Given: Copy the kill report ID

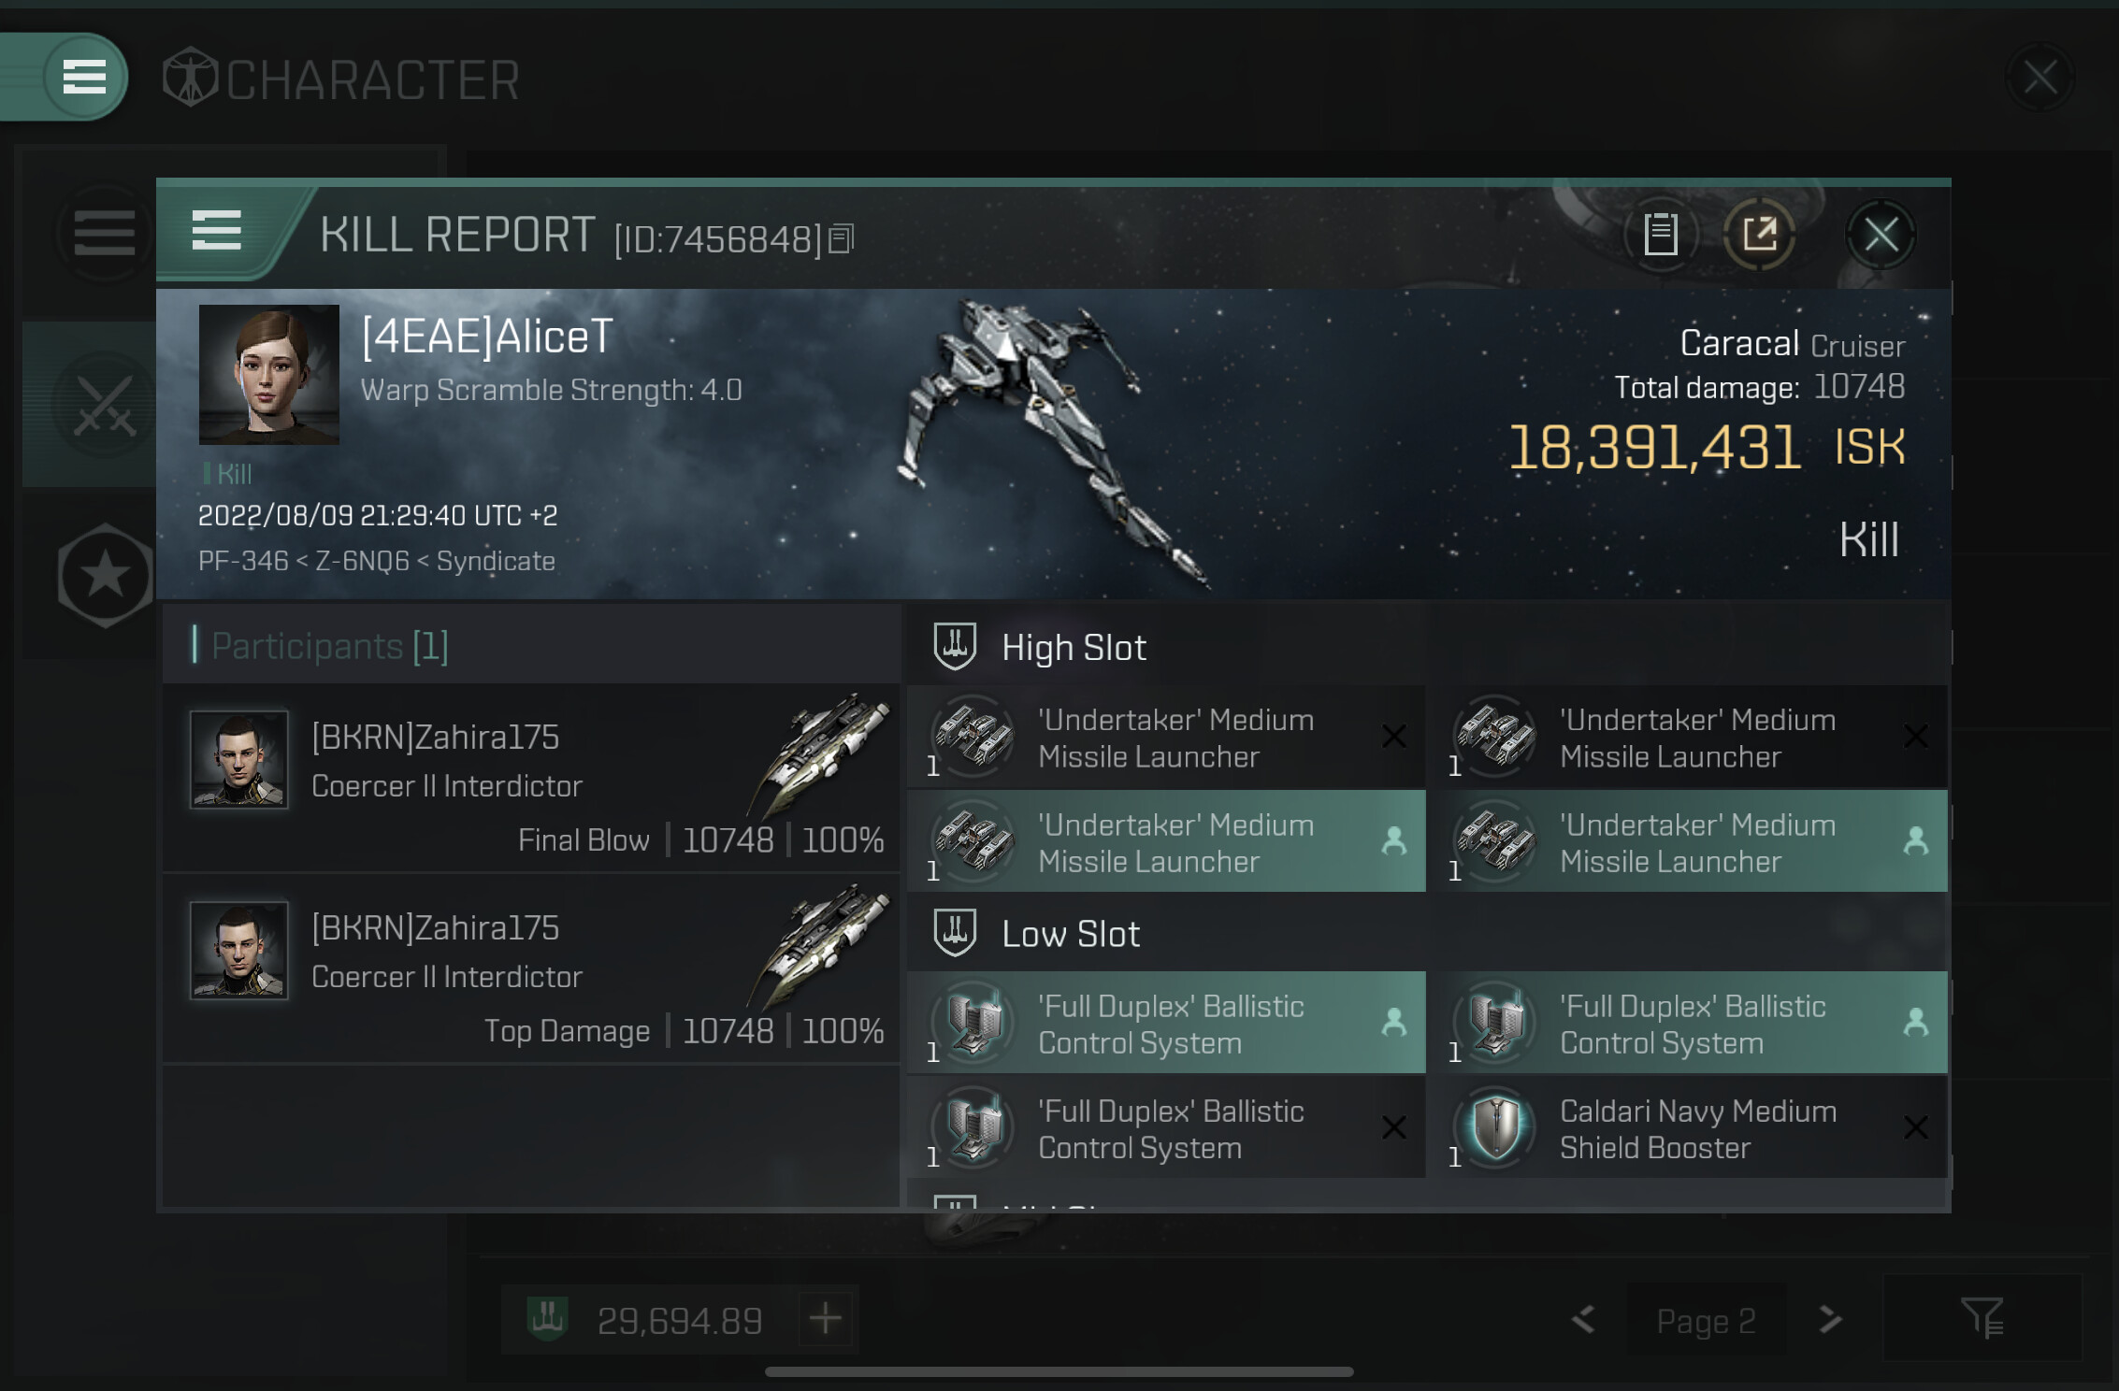Looking at the screenshot, I should click(842, 239).
